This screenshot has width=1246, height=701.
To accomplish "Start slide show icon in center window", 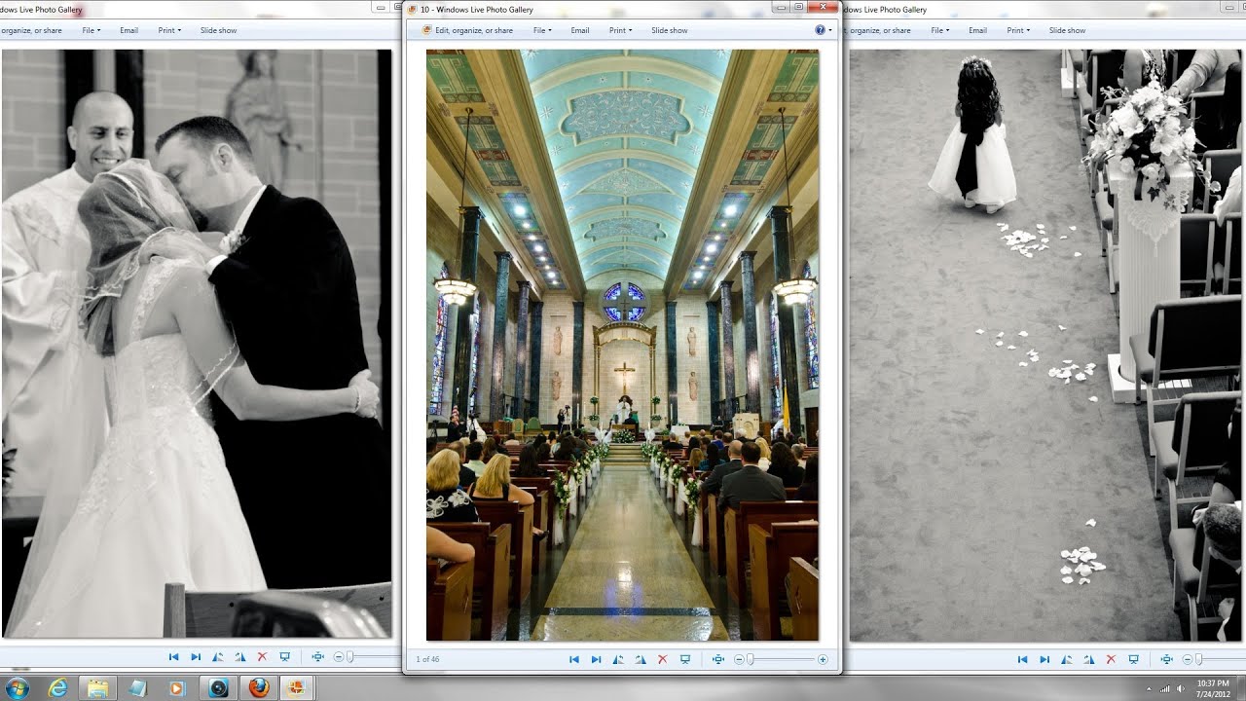I will pos(685,659).
